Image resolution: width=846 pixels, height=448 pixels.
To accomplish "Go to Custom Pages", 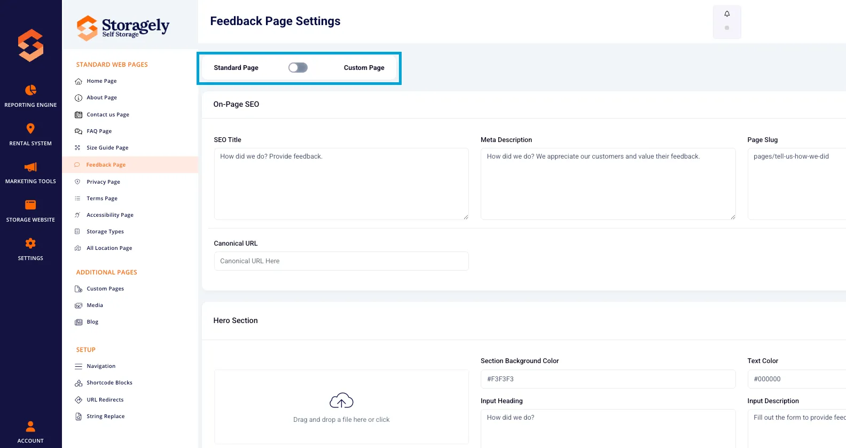I will pos(105,289).
